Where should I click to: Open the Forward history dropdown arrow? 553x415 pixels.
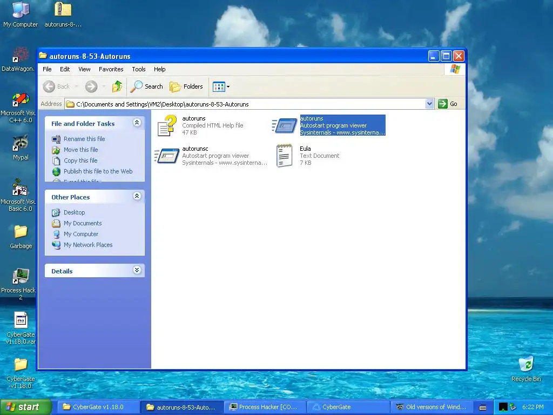pyautogui.click(x=104, y=86)
